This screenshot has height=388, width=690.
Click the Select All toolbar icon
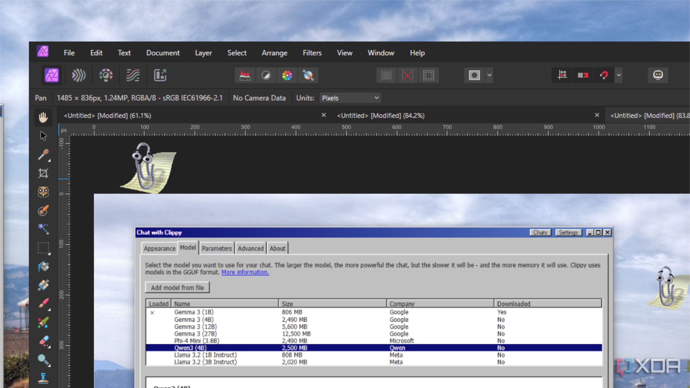point(386,75)
